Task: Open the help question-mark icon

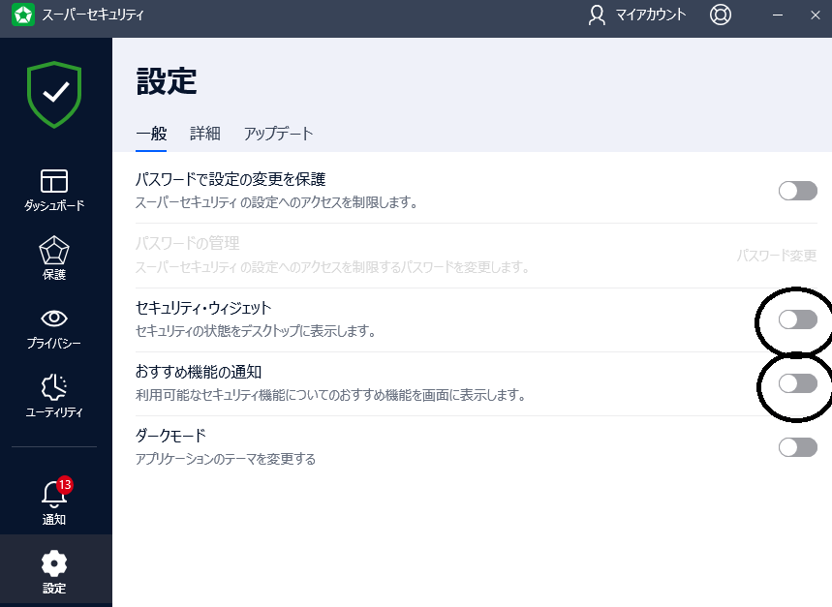Action: 720,15
